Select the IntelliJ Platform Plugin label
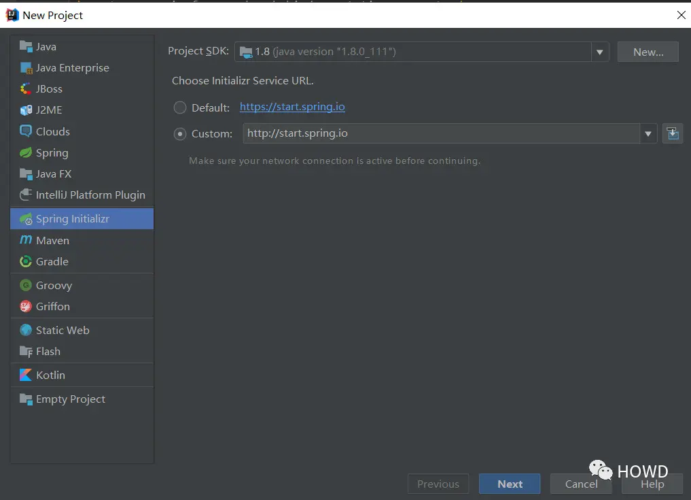Screen dimensions: 691x500 [x=90, y=195]
